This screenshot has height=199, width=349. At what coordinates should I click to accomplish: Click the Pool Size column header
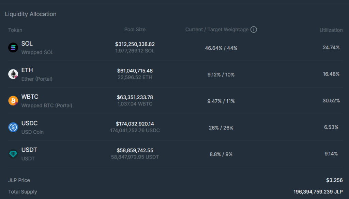pyautogui.click(x=135, y=30)
